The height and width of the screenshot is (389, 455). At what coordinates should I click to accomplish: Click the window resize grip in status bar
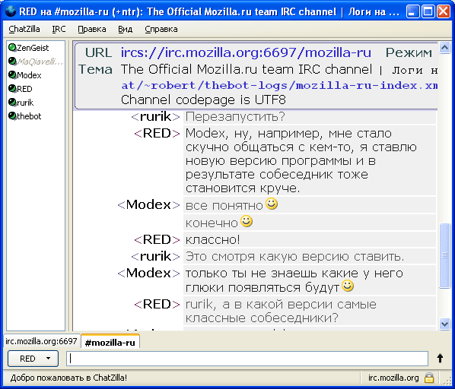[x=448, y=380]
